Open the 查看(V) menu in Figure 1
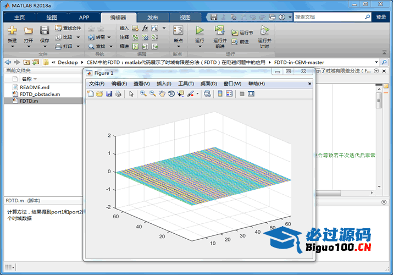The width and height of the screenshot is (393, 275). pyautogui.click(x=142, y=84)
